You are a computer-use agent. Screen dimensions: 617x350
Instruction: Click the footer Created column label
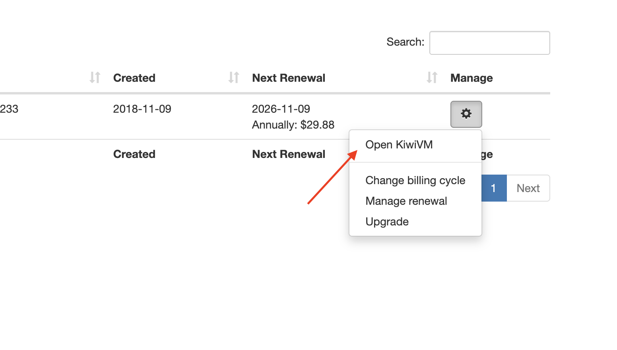click(x=134, y=154)
